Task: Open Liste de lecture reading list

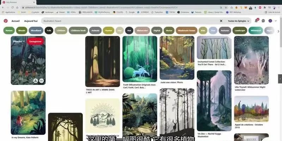Action: [272, 12]
